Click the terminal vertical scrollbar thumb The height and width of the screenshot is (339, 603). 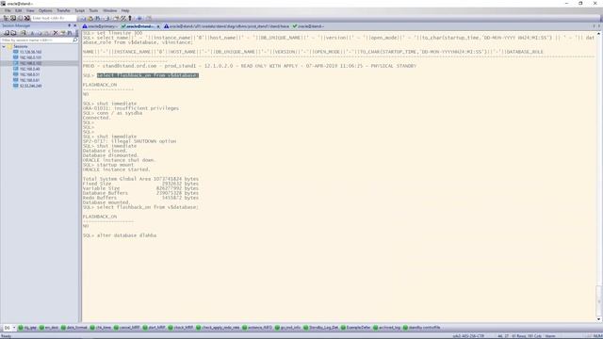coord(598,301)
